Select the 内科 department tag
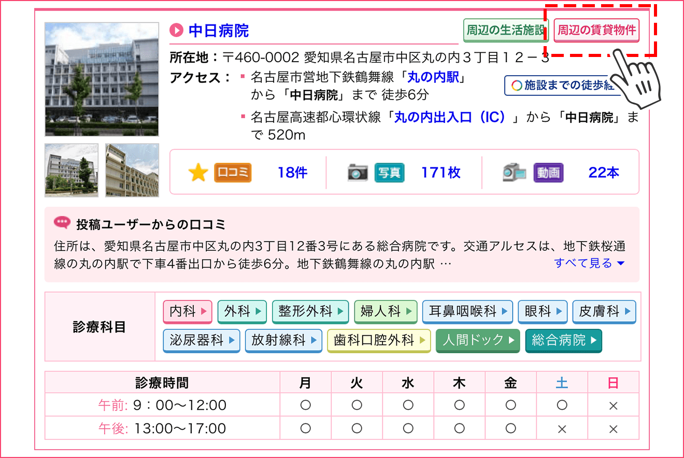This screenshot has width=684, height=458. (x=188, y=312)
